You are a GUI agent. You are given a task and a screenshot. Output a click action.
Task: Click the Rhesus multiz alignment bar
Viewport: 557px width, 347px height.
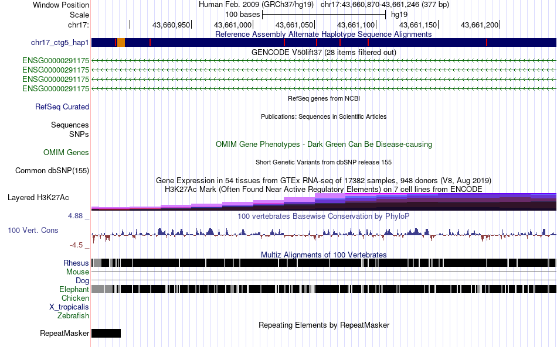tap(324, 263)
